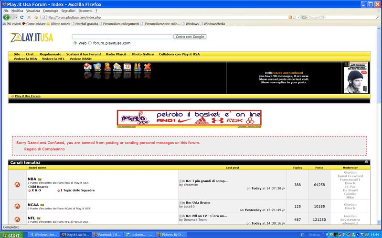
Task: Click the Home icon in forum toolbar
Action: (87, 67)
